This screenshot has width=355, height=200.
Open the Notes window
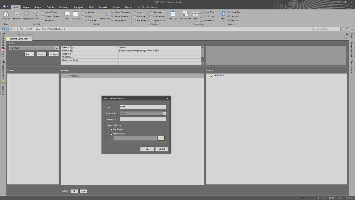tap(138, 12)
